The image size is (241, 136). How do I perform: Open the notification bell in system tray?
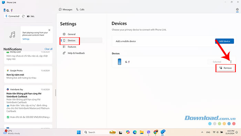point(237,132)
